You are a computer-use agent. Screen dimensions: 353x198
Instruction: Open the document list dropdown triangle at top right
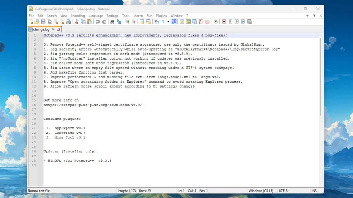(314, 16)
